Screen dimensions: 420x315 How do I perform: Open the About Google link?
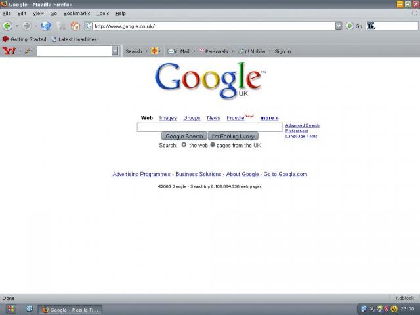coord(242,174)
